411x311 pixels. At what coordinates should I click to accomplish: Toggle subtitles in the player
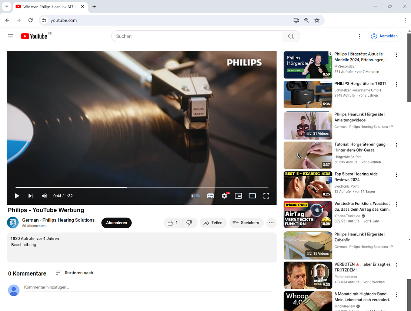pyautogui.click(x=210, y=196)
